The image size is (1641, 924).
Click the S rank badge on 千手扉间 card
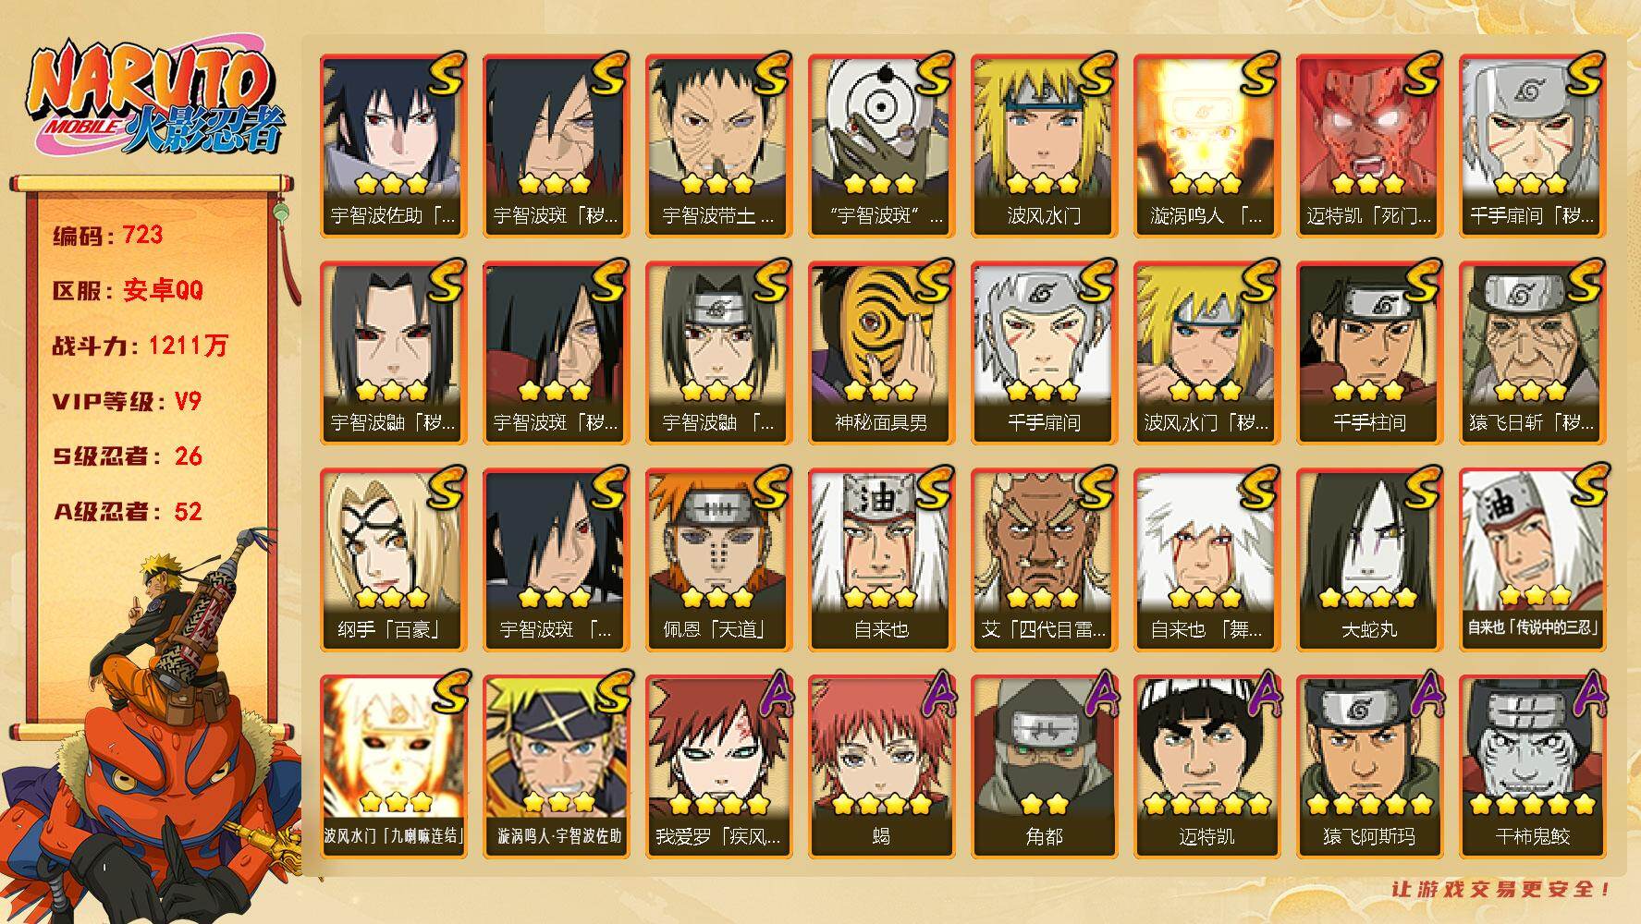[1095, 281]
